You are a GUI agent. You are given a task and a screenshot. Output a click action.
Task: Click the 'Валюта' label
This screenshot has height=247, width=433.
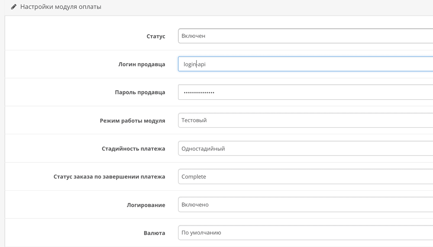click(154, 233)
